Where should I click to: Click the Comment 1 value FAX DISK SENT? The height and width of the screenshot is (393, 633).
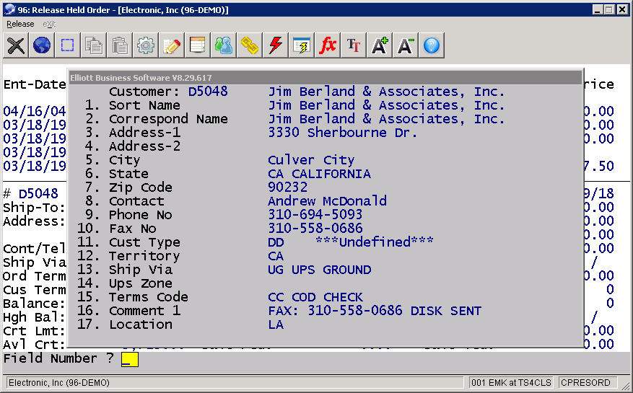[x=375, y=311]
